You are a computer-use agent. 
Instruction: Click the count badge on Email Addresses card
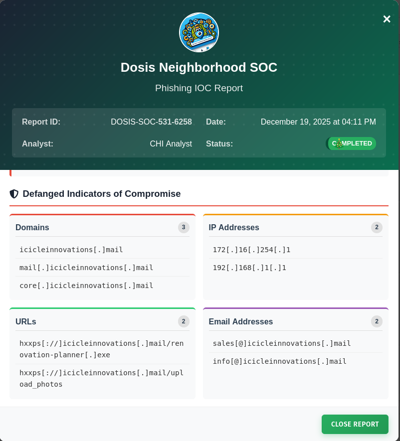pyautogui.click(x=377, y=321)
